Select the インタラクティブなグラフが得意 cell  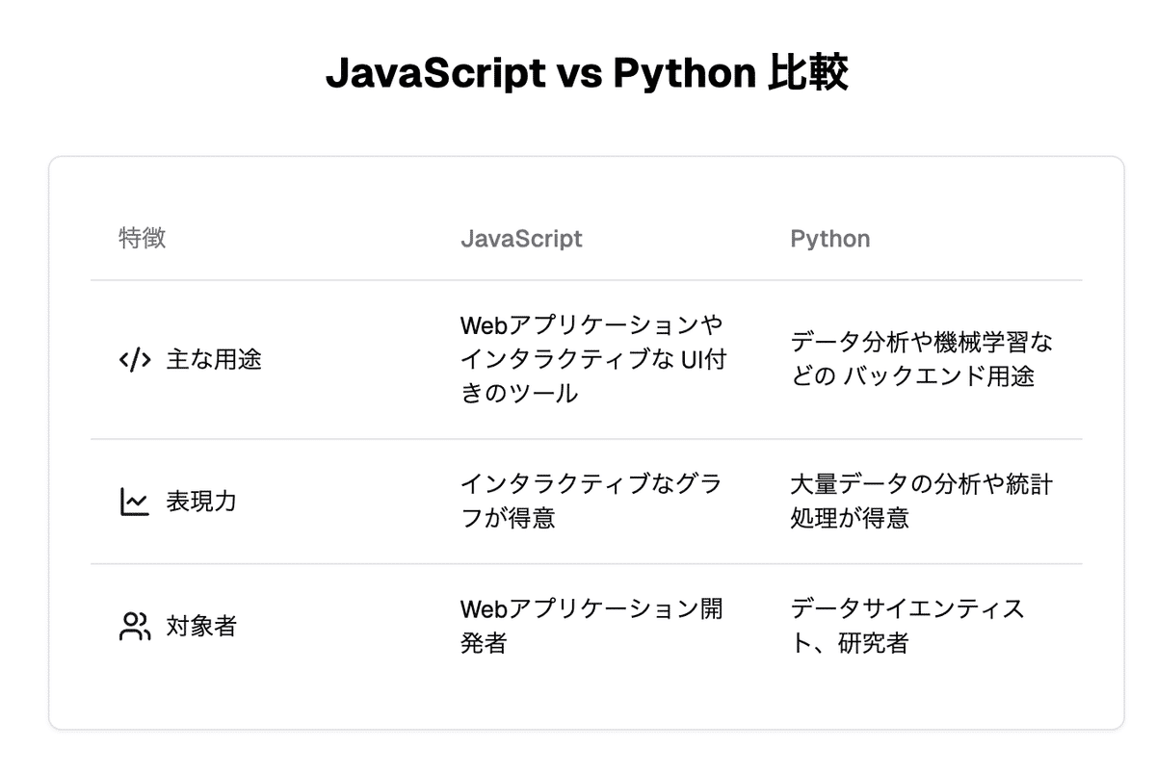591,502
